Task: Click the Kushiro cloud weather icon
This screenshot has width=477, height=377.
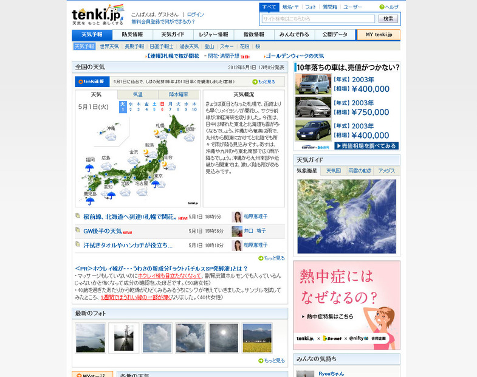Action: click(x=189, y=137)
